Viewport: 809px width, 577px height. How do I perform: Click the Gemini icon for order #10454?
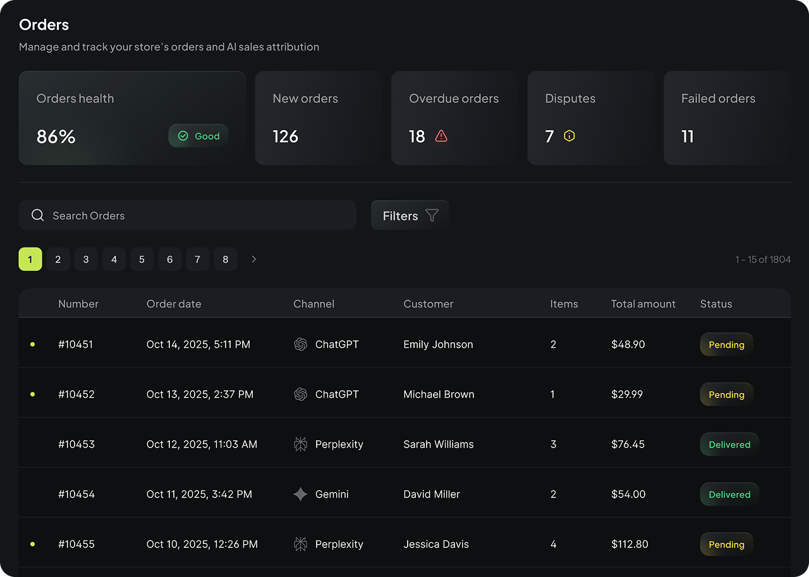pyautogui.click(x=301, y=494)
